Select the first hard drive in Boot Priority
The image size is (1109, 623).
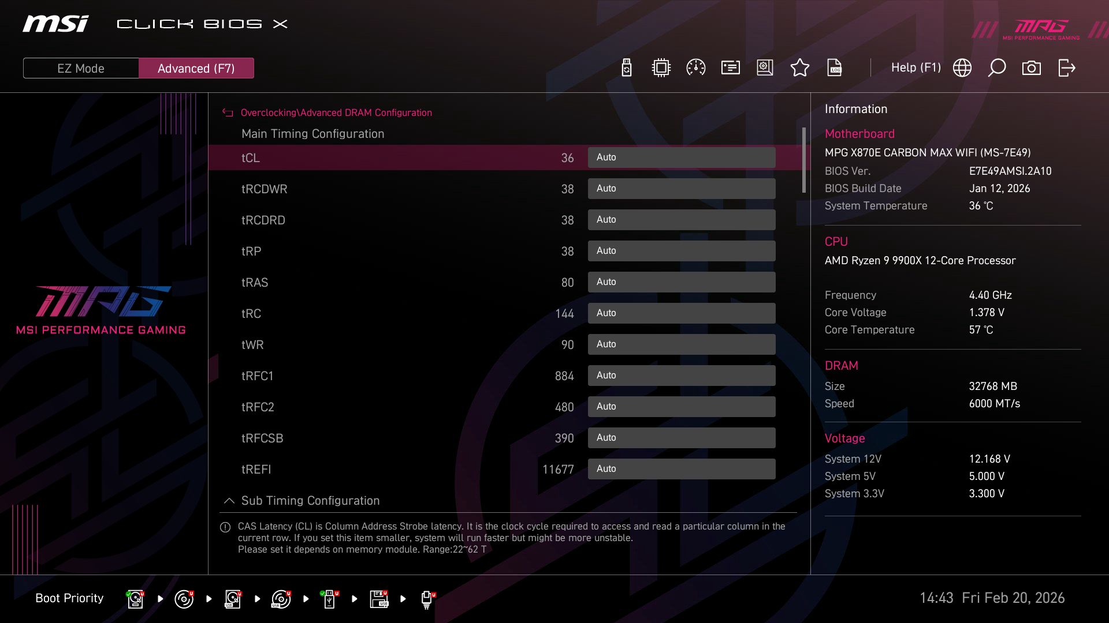click(x=135, y=598)
